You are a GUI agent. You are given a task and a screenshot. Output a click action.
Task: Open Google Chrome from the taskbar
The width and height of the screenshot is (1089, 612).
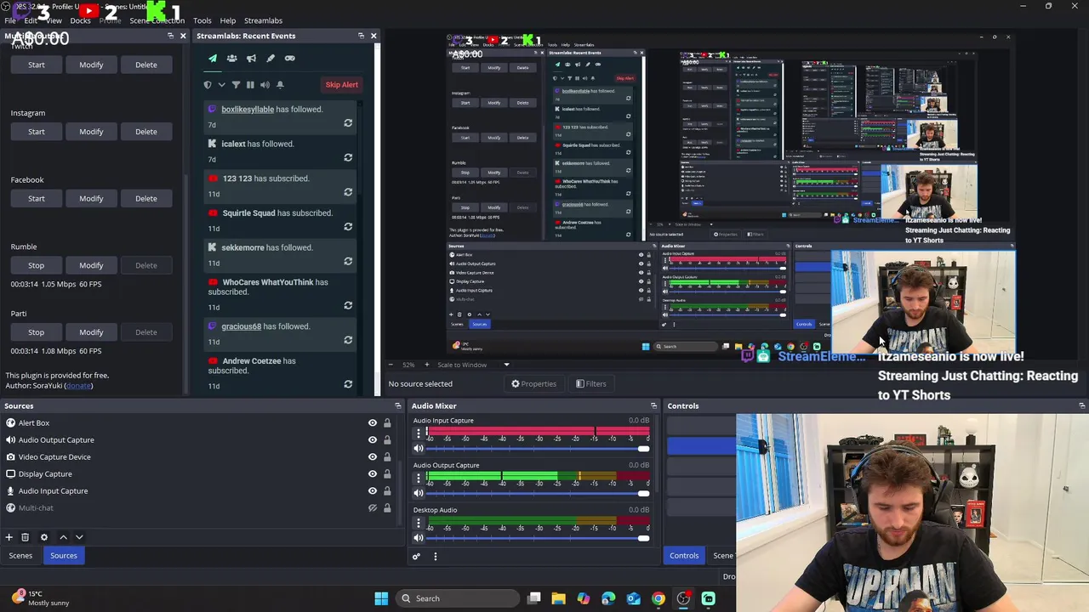point(659,598)
